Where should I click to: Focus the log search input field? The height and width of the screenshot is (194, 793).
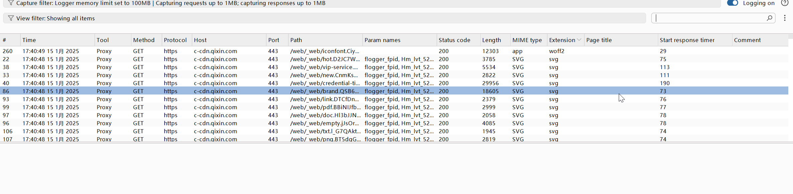coord(709,18)
